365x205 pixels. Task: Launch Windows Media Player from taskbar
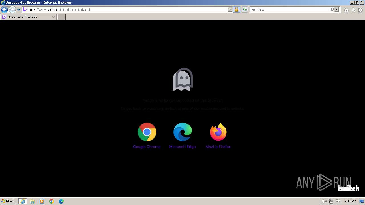pyautogui.click(x=42, y=201)
